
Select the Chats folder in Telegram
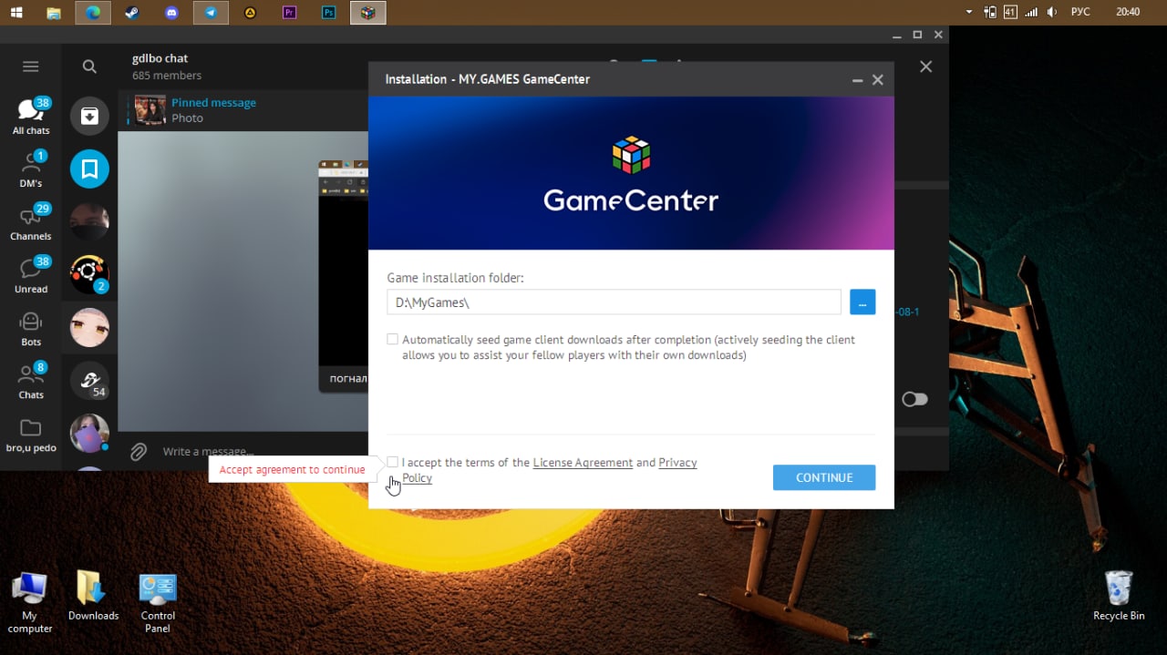point(31,380)
